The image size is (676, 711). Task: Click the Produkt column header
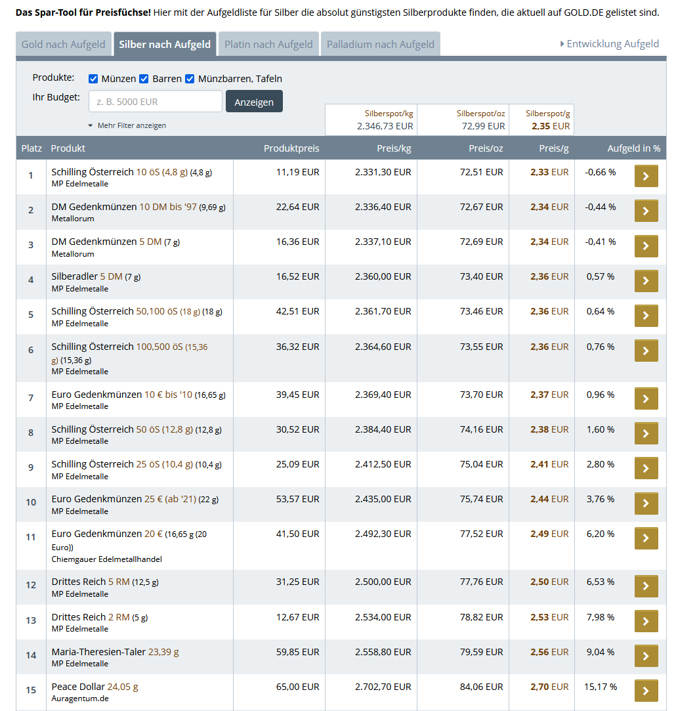point(68,148)
